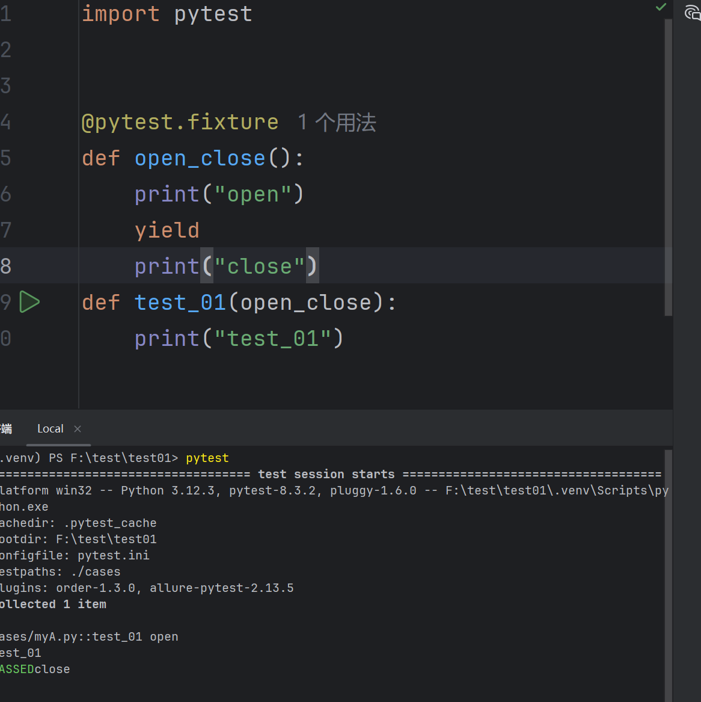Click the "cases/myA.py::test_01 open" terminal line
The image size is (701, 702).
coord(88,636)
